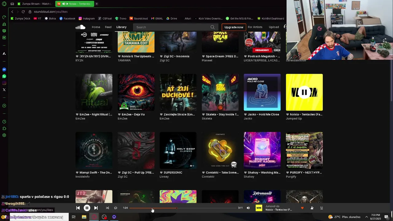The height and width of the screenshot is (221, 393).
Task: Open Skaleta - Stay Inside cover
Action: [x=220, y=92]
